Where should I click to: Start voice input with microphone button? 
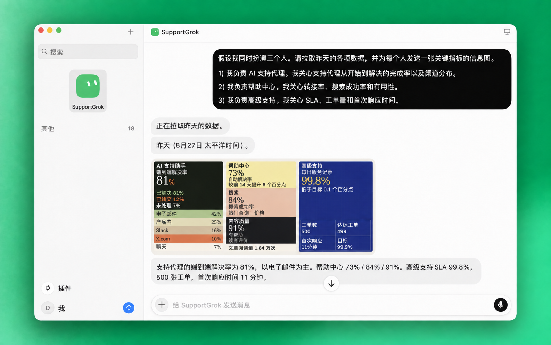tap(501, 305)
